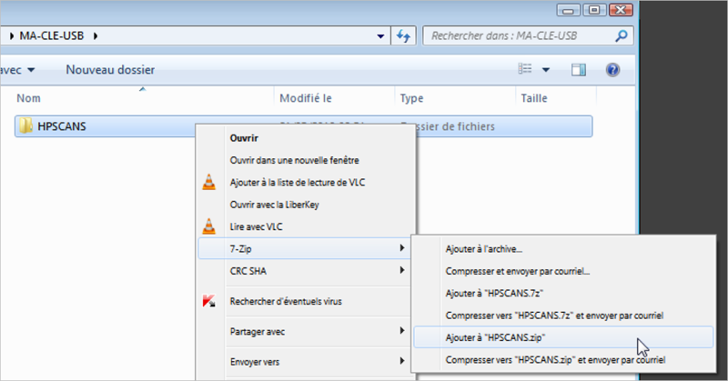The height and width of the screenshot is (381, 728).
Task: Click the Kaspersky virus scan icon
Action: coord(209,301)
